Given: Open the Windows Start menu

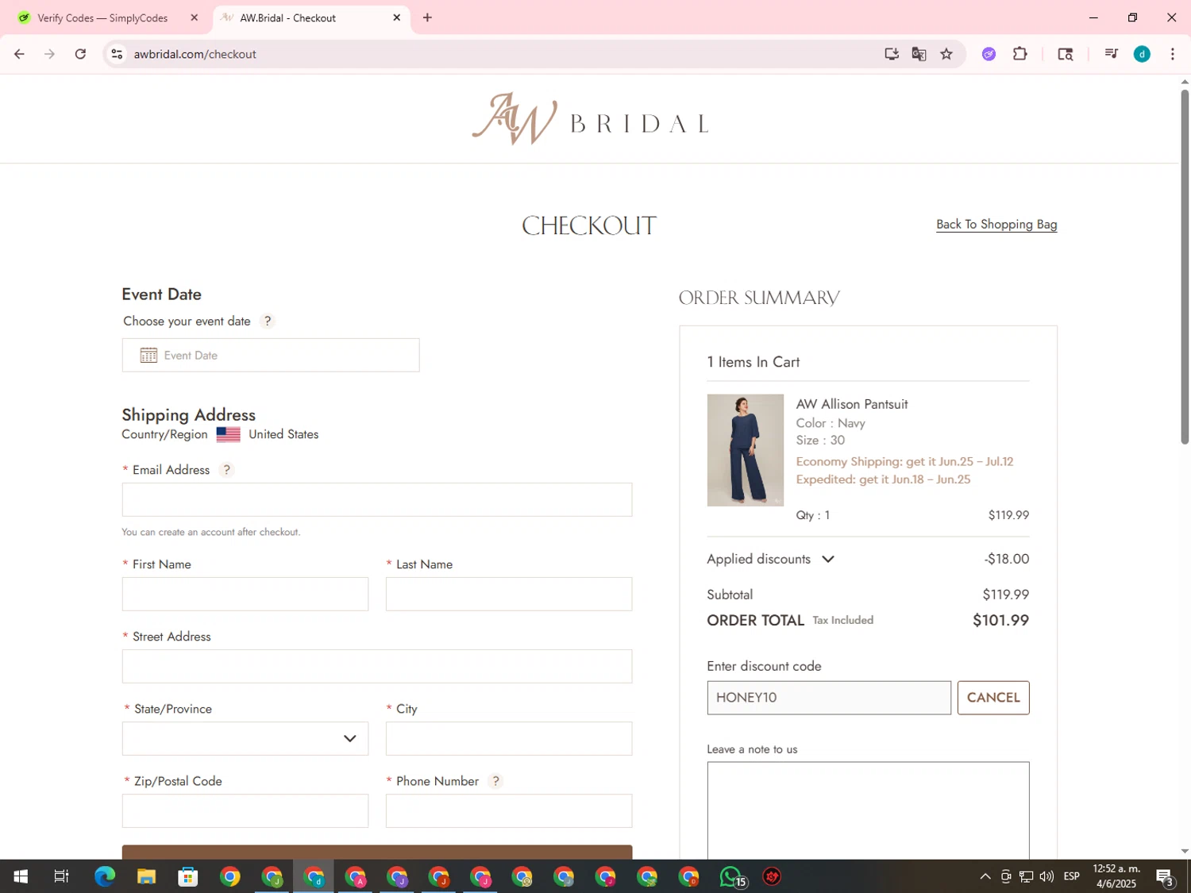Looking at the screenshot, I should point(21,876).
